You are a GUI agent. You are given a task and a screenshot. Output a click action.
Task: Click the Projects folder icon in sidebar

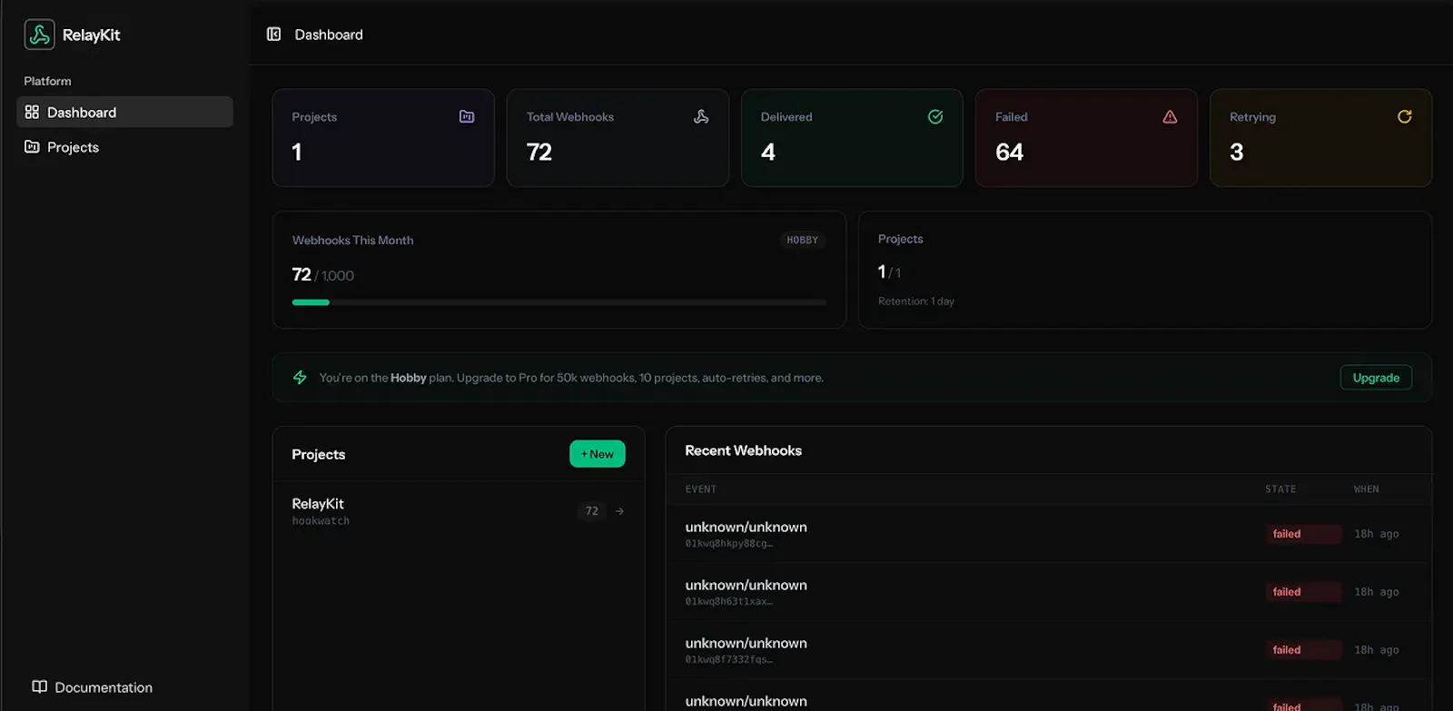tap(32, 147)
